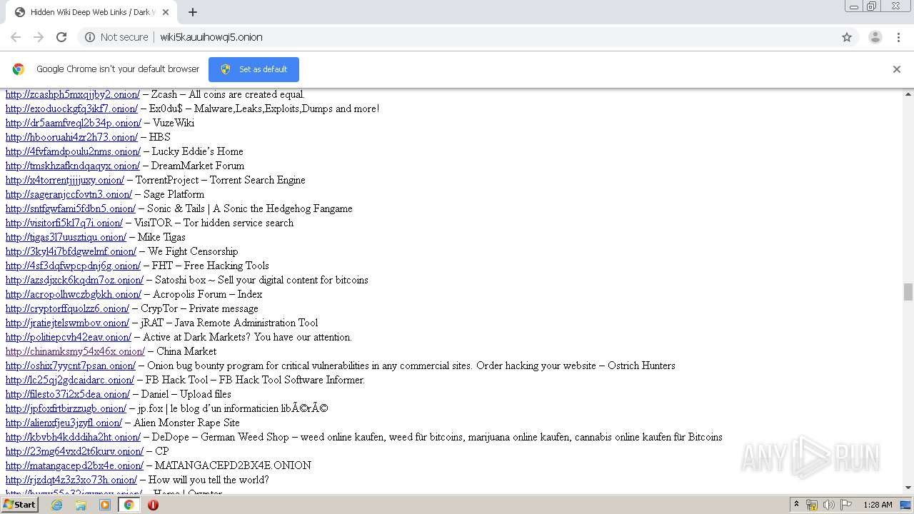Click the text 'Lucky Eddie's Home'
The image size is (914, 514).
(198, 151)
